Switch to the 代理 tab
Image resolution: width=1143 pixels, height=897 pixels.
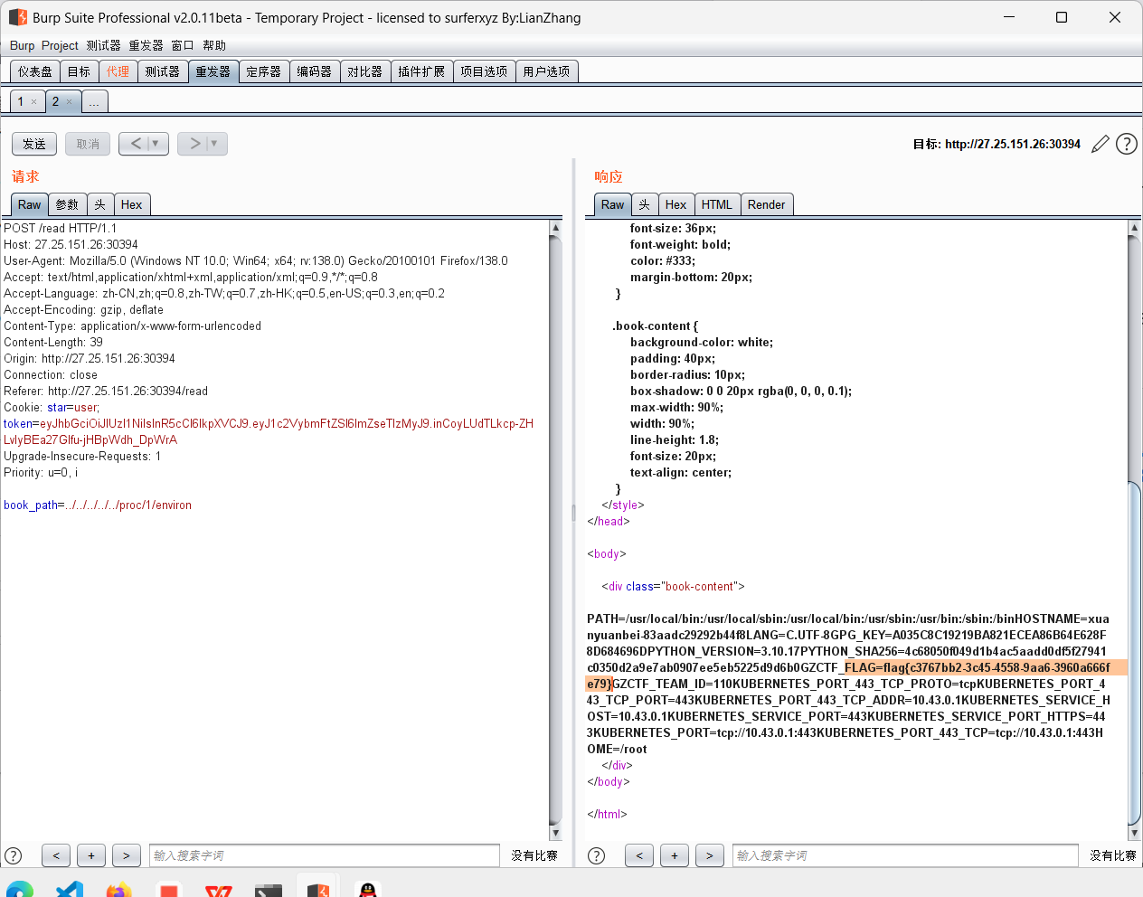click(x=118, y=71)
